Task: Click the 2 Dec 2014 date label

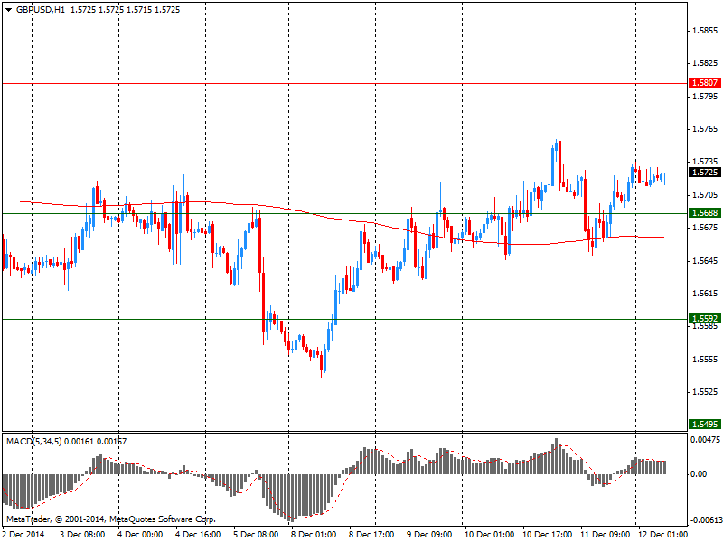Action: pos(24,535)
